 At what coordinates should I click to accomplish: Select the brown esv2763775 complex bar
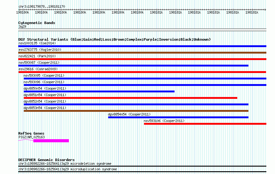[142, 53]
